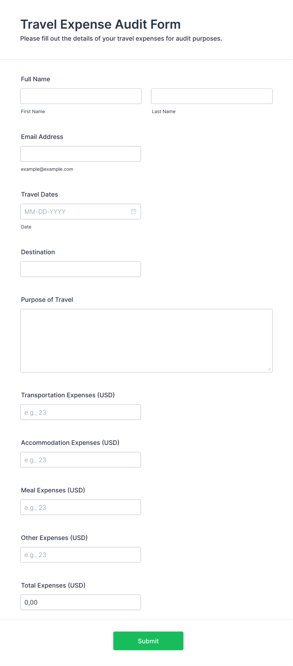Submit the travel expense form
The width and height of the screenshot is (293, 666).
click(148, 641)
